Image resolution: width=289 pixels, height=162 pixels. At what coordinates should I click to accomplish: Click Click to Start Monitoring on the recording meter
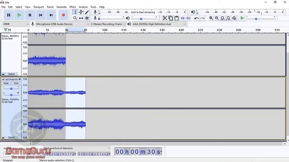(x=143, y=12)
